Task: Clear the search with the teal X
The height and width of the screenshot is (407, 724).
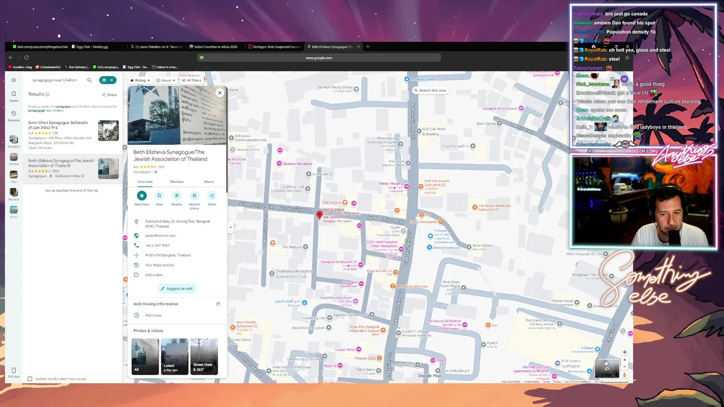Action: pyautogui.click(x=111, y=80)
